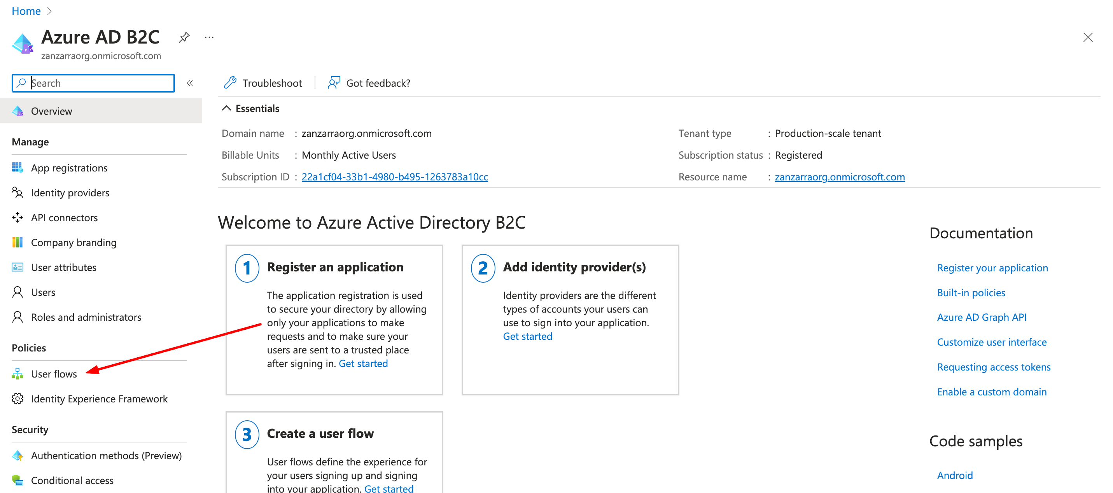Click the Identity Experience Framework gear icon
The image size is (1113, 493).
point(17,399)
